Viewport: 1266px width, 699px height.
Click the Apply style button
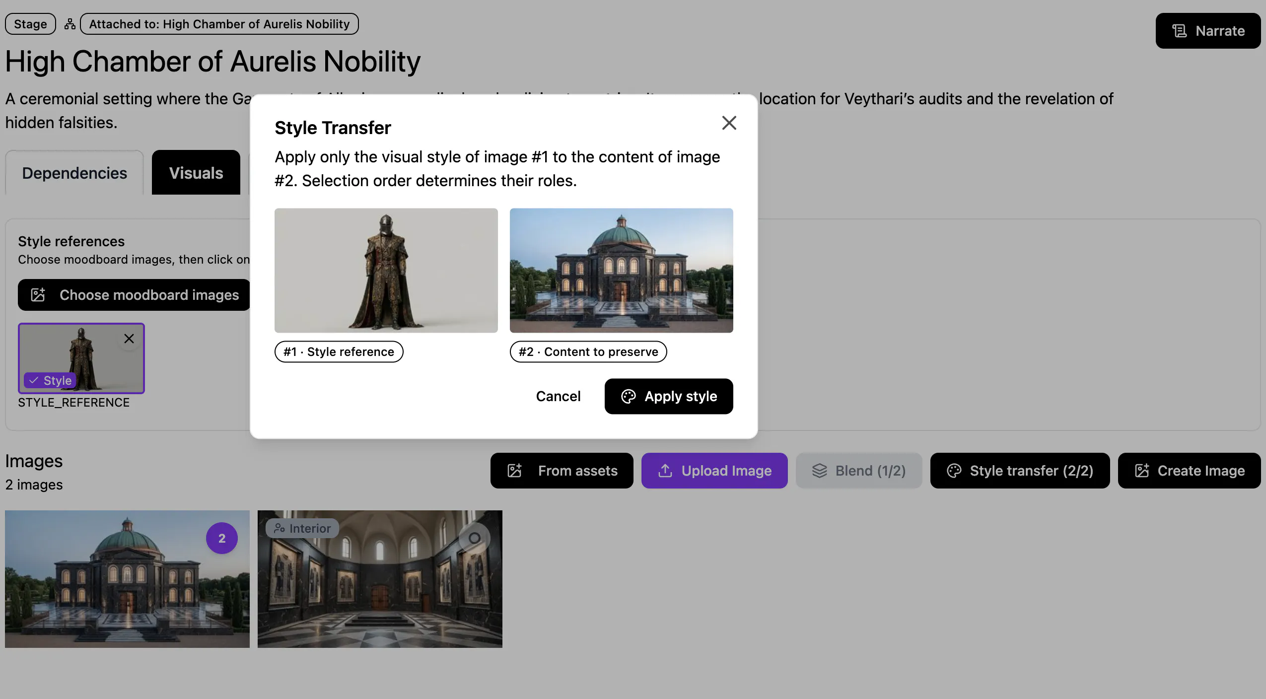669,396
